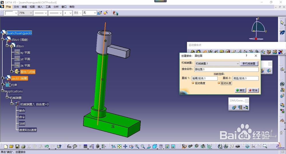Image resolution: width=286 pixels, height=154 pixels.
Task: Open the 分析 menu
Action: pyautogui.click(x=56, y=7)
